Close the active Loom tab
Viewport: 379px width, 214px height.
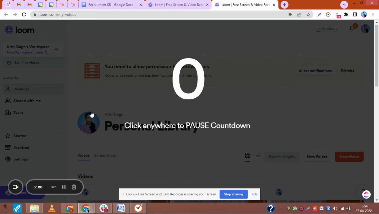(x=274, y=5)
